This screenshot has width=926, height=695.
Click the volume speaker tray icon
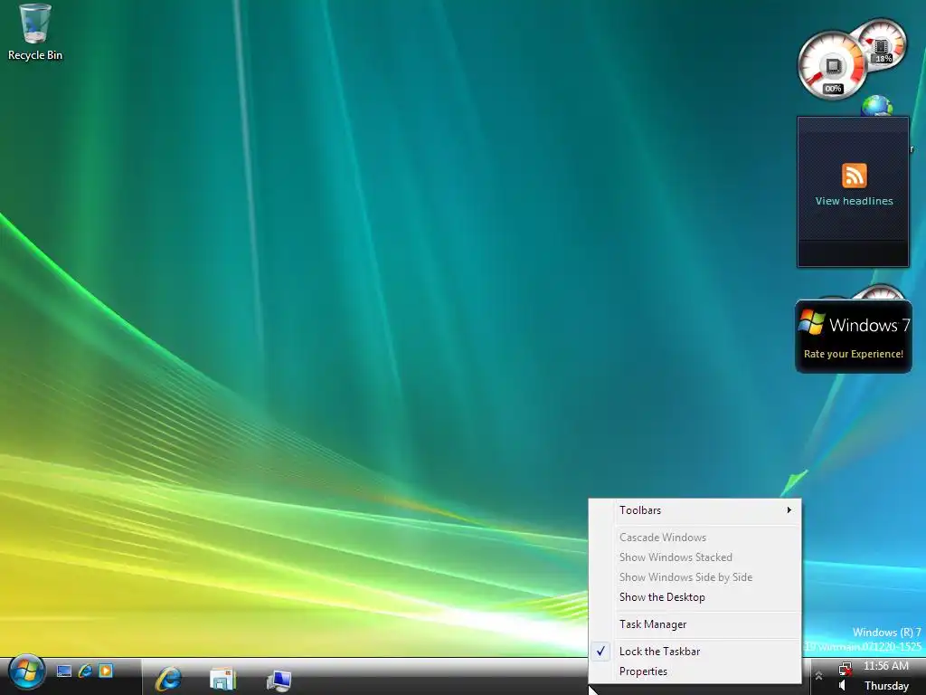click(842, 686)
